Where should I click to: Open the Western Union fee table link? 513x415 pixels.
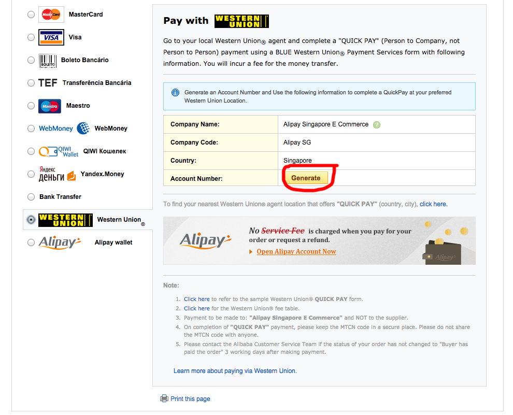coord(196,308)
